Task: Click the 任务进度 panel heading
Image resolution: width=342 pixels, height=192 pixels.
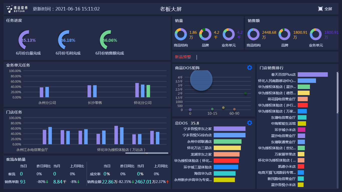Action: pos(14,20)
